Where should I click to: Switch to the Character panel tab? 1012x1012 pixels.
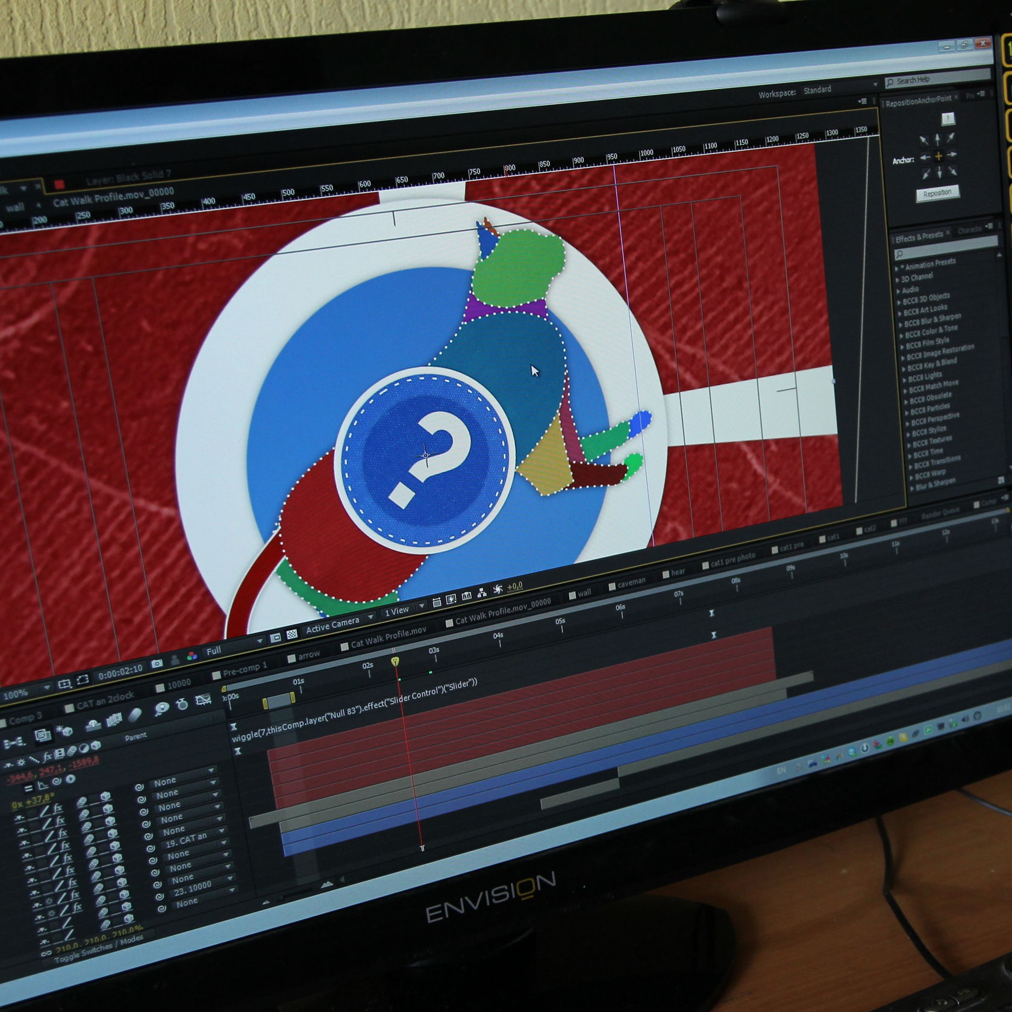tap(970, 230)
